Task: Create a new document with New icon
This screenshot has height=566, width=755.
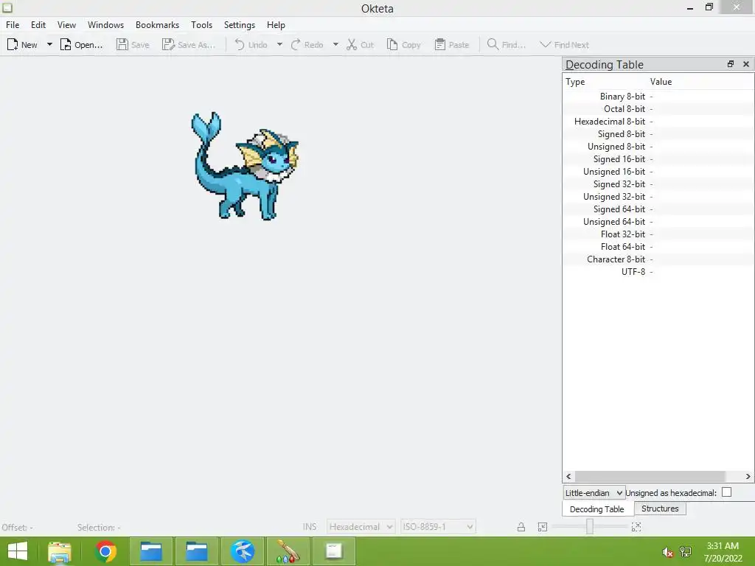Action: coord(13,45)
